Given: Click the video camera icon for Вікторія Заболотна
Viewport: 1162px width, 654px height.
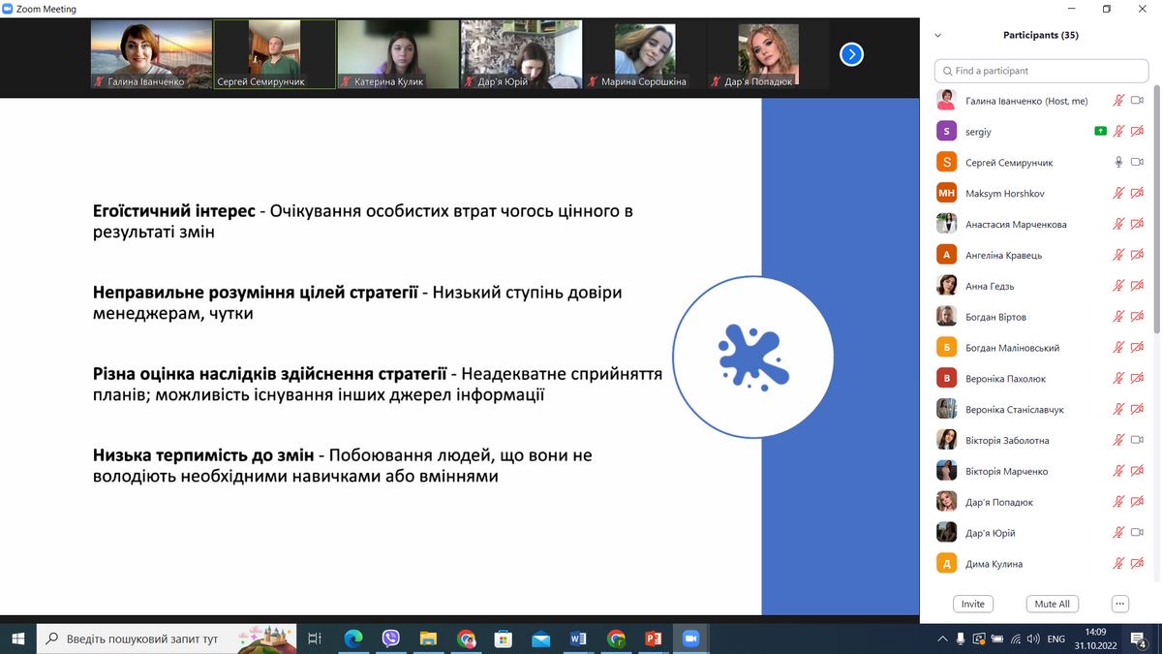Looking at the screenshot, I should click(1137, 441).
